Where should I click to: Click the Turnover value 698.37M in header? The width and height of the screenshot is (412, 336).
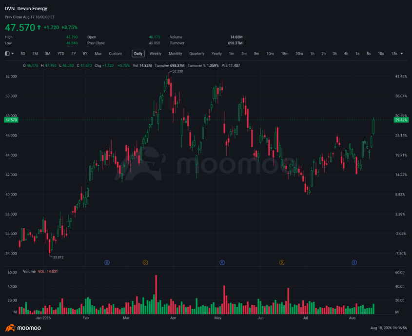click(x=235, y=43)
